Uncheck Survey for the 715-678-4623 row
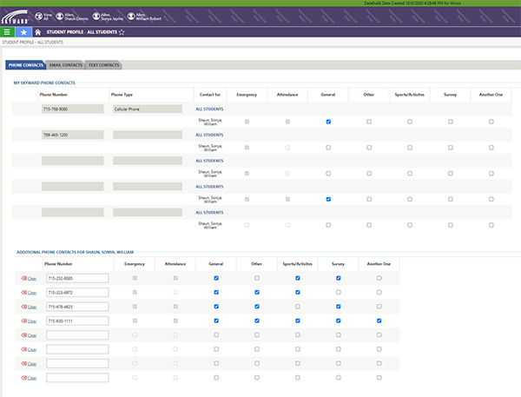The image size is (521, 397). [x=339, y=307]
